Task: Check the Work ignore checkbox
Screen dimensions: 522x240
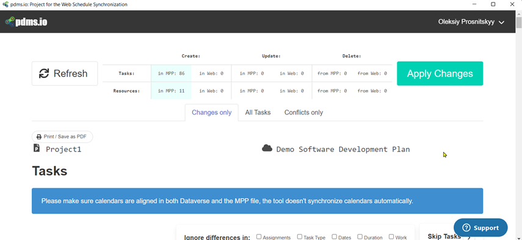Action: [x=391, y=237]
